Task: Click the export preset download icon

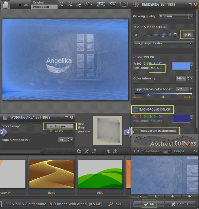Action: point(115,151)
